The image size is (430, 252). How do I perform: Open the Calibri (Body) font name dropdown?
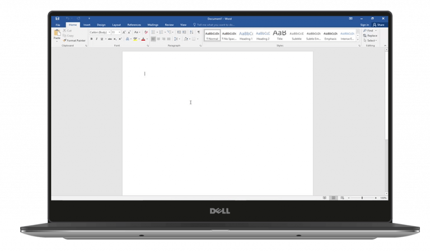click(x=99, y=32)
